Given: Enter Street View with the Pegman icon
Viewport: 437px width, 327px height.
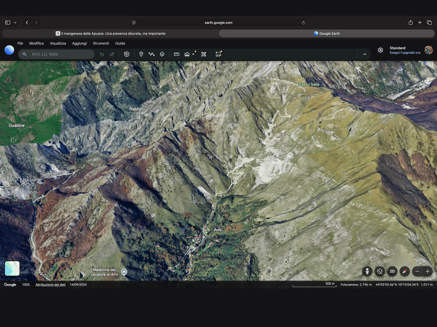Looking at the screenshot, I should 367,271.
